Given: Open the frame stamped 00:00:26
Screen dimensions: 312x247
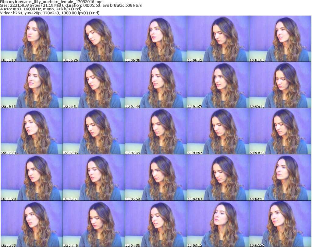Looking at the screenshot, I should 94,39.
